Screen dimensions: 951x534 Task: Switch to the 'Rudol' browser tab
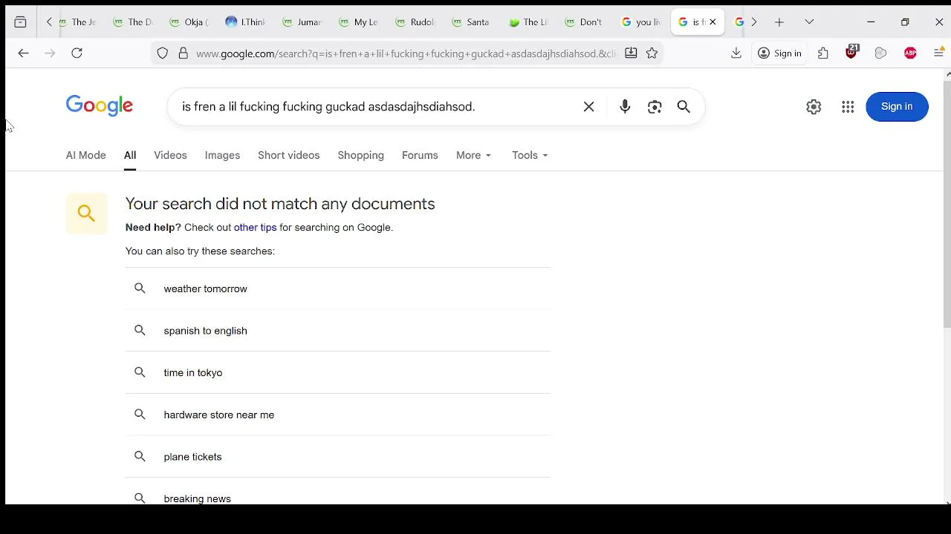pos(415,22)
